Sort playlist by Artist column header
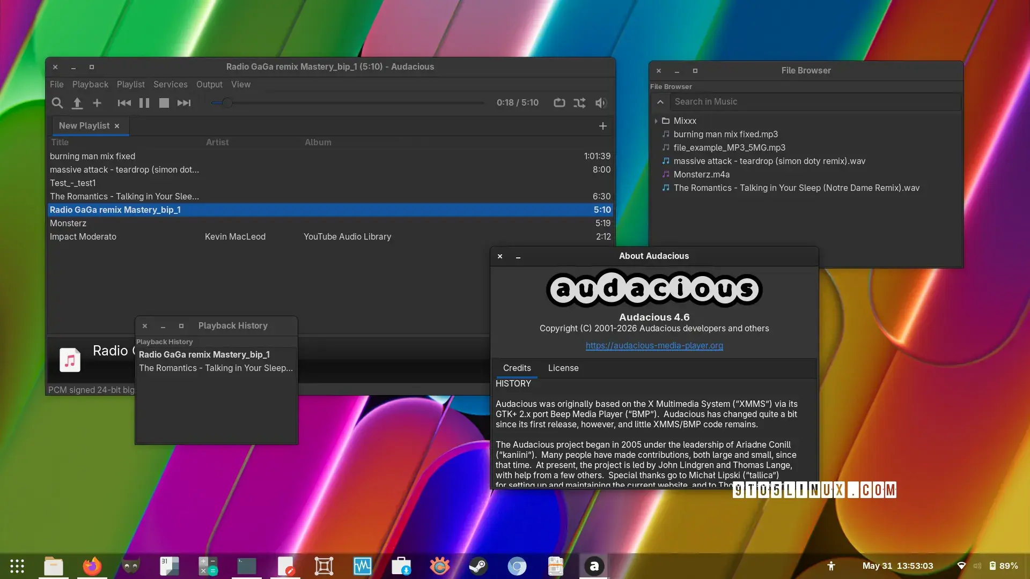Image resolution: width=1030 pixels, height=579 pixels. (x=217, y=143)
